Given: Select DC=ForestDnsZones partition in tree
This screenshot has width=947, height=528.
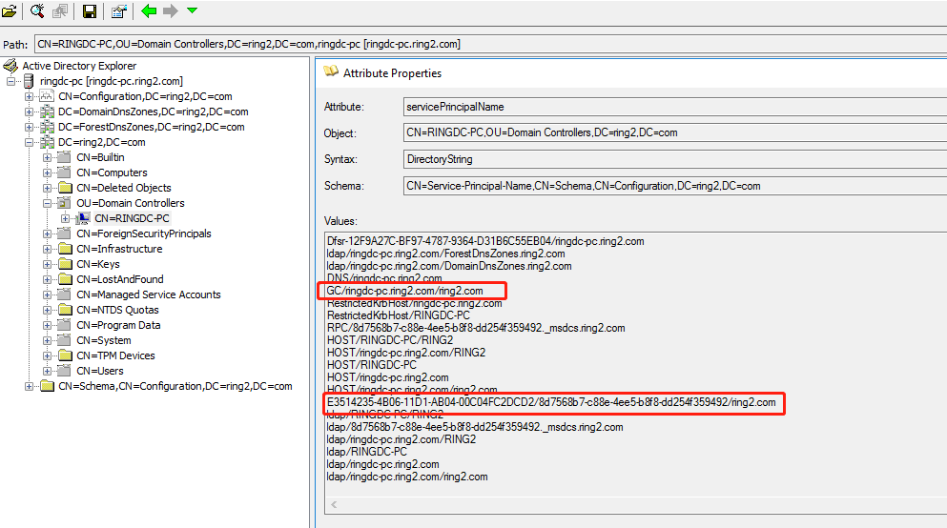Looking at the screenshot, I should tap(151, 127).
